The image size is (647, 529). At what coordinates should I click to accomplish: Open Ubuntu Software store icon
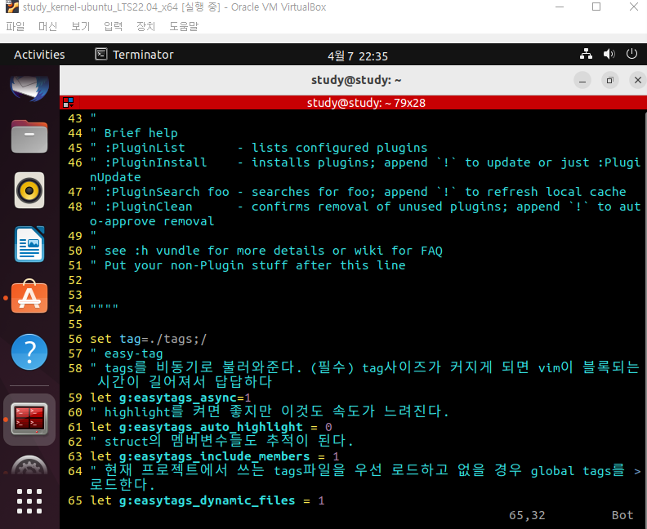[29, 296]
